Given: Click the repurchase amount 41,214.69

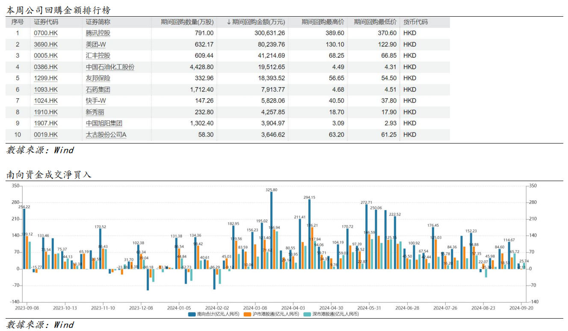Looking at the screenshot, I should click(x=271, y=56).
